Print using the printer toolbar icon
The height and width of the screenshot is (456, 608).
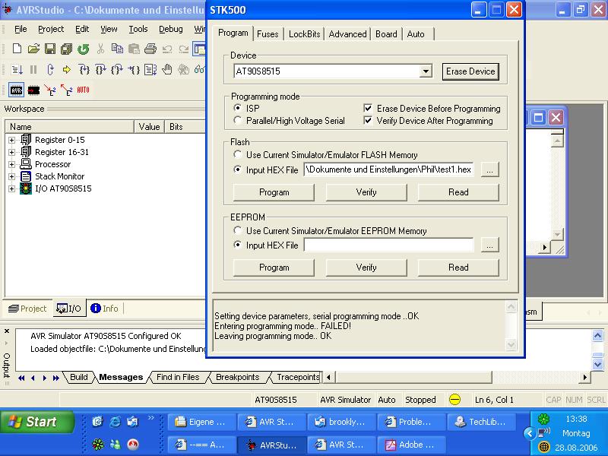(150, 49)
